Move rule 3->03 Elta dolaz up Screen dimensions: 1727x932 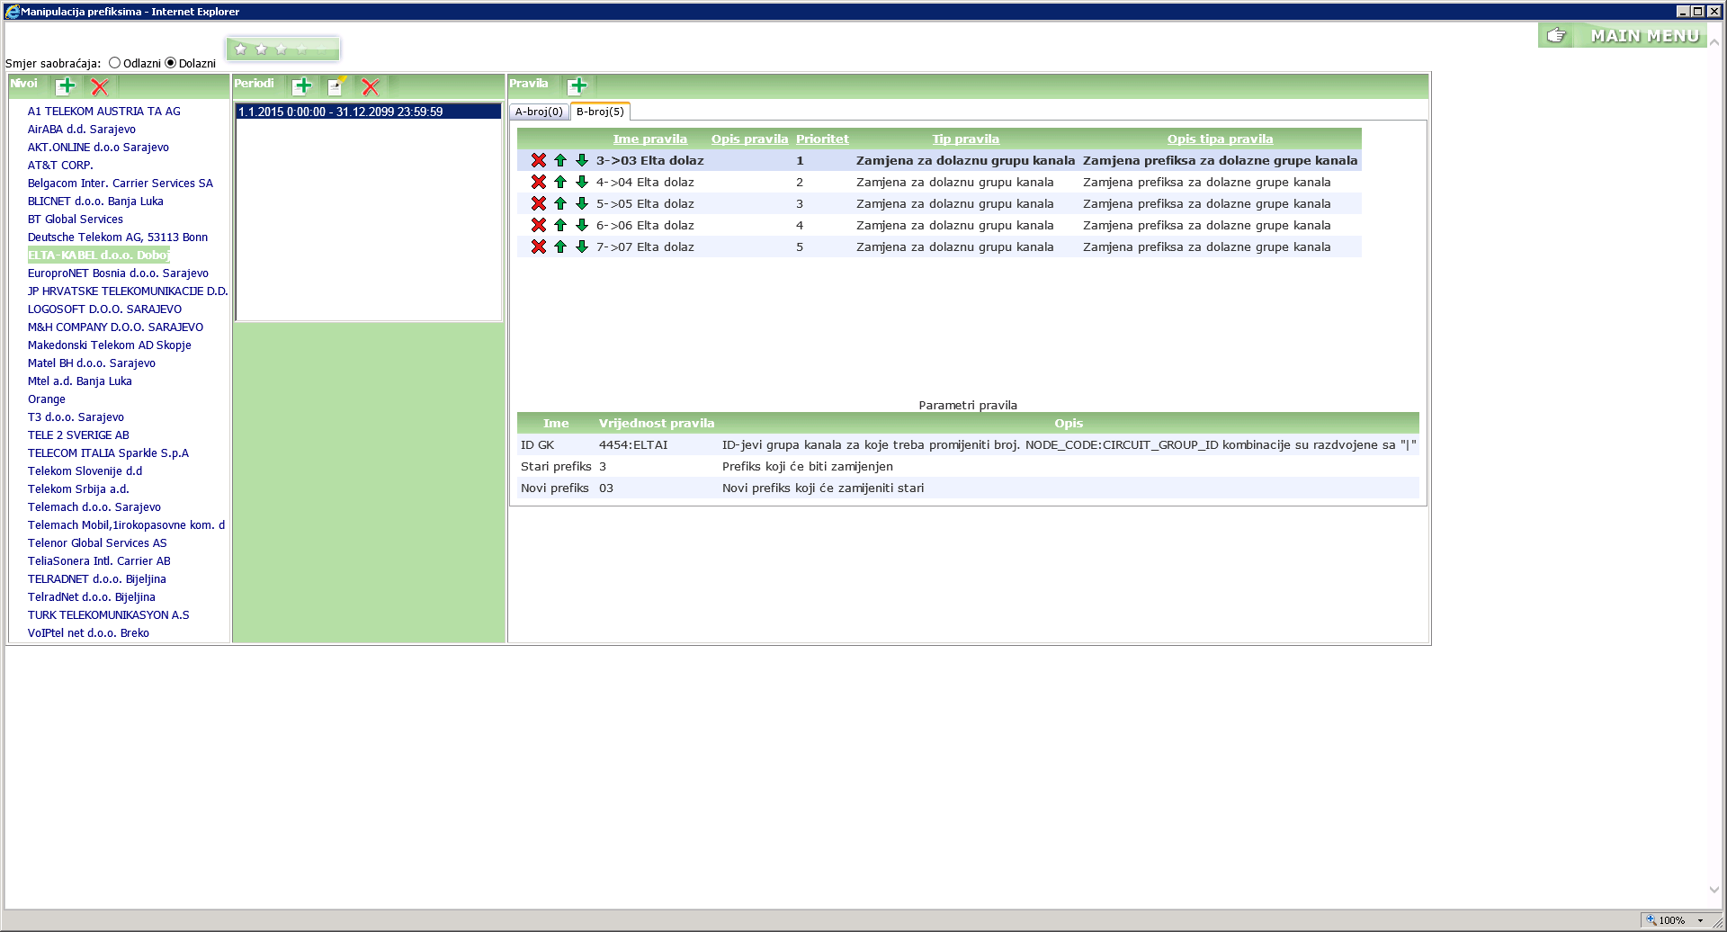click(x=560, y=160)
